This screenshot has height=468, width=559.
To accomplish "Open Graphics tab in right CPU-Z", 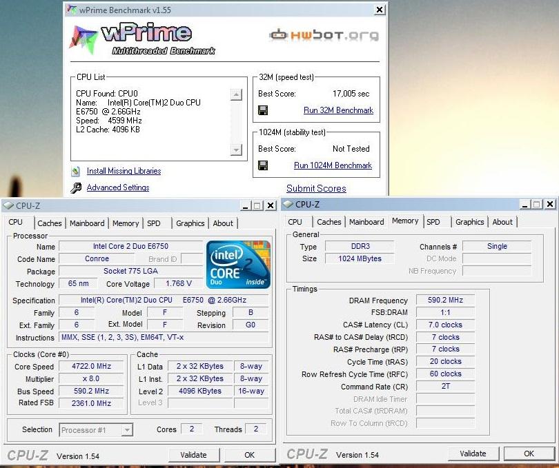I will (469, 222).
